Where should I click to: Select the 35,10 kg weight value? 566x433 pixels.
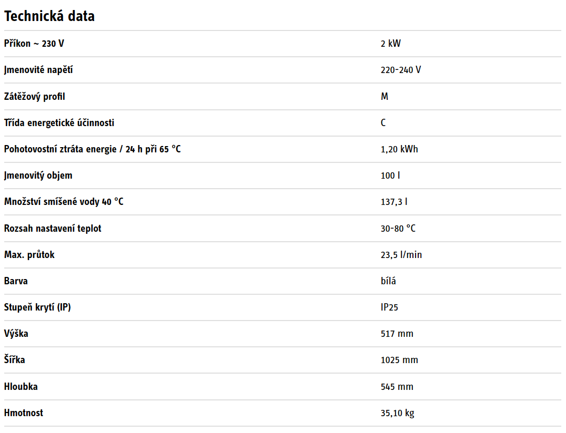click(397, 413)
